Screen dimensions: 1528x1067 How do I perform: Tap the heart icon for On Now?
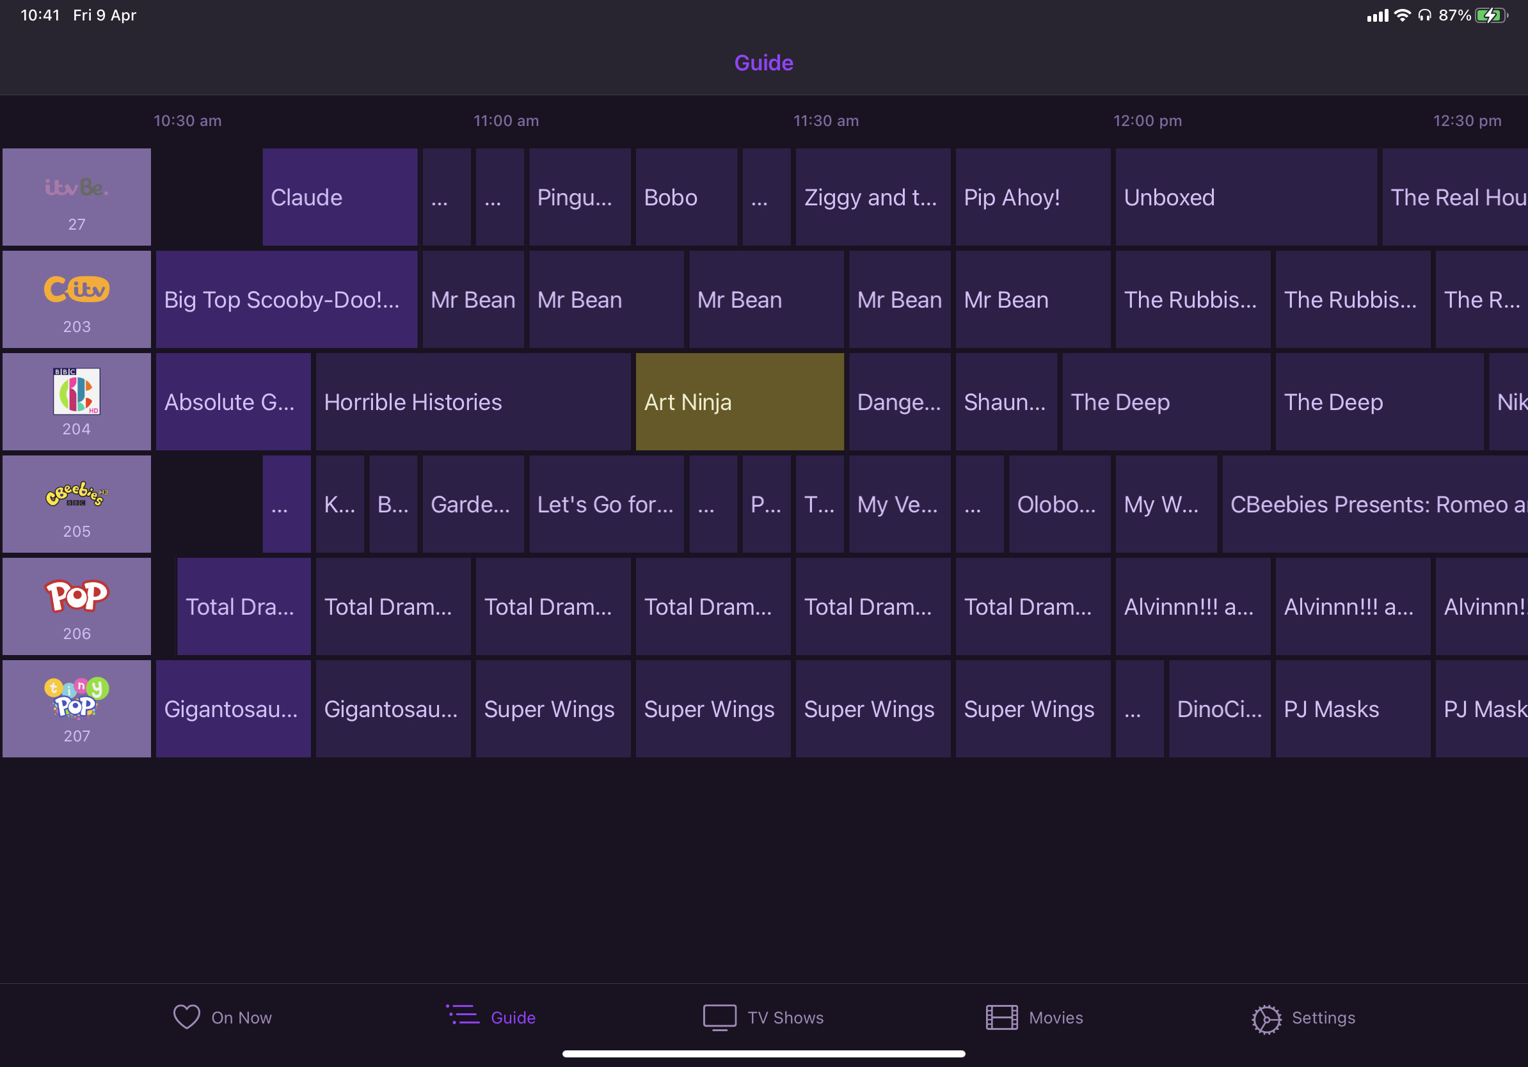(x=187, y=1017)
